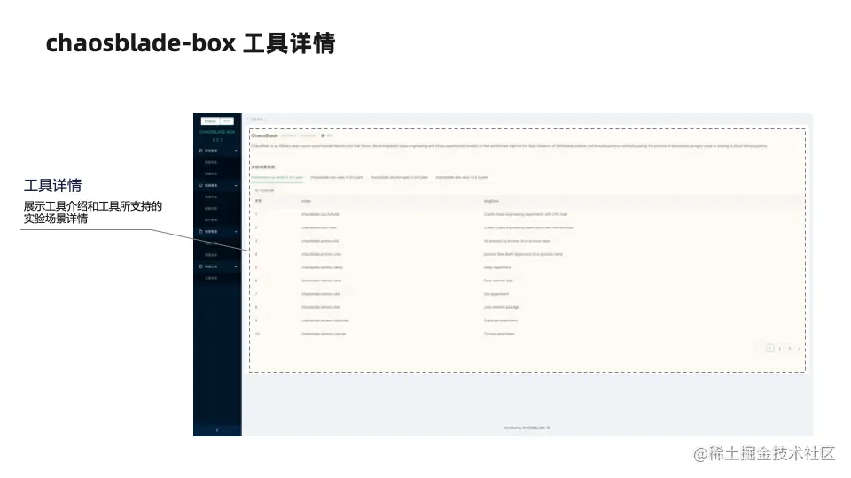Click the 实验管理 sidebar group icon
The height and width of the screenshot is (478, 851).
point(201,150)
